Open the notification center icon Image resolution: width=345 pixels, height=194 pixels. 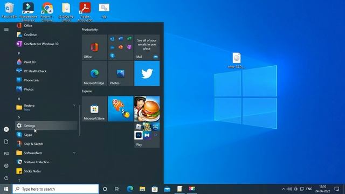(336, 189)
